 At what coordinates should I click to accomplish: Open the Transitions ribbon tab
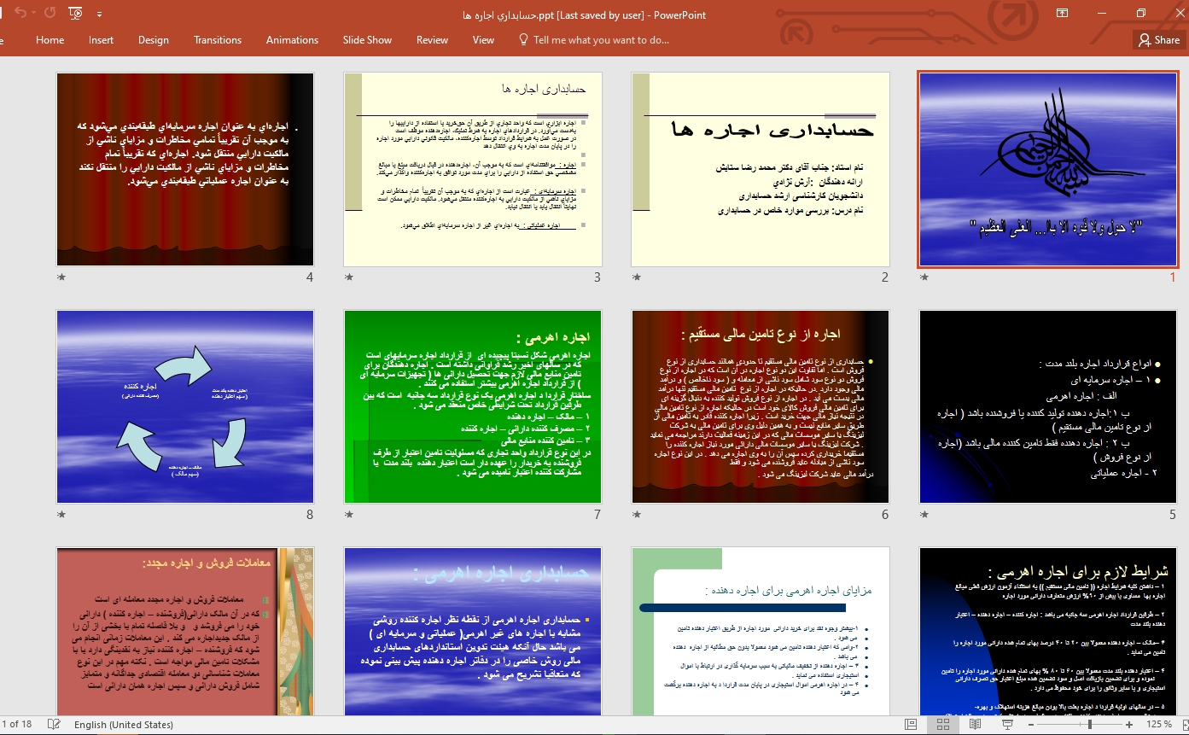click(218, 40)
